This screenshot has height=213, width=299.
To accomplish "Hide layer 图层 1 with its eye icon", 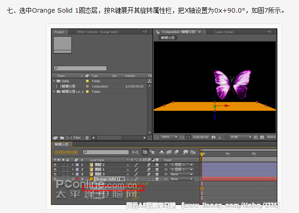I will click(55, 170).
